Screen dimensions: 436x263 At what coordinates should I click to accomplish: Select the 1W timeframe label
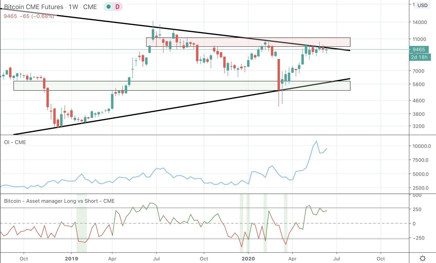click(73, 7)
